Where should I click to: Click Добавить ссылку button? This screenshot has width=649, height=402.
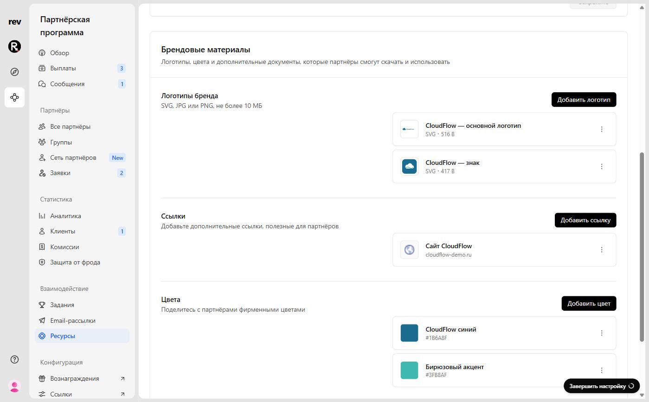pyautogui.click(x=585, y=220)
